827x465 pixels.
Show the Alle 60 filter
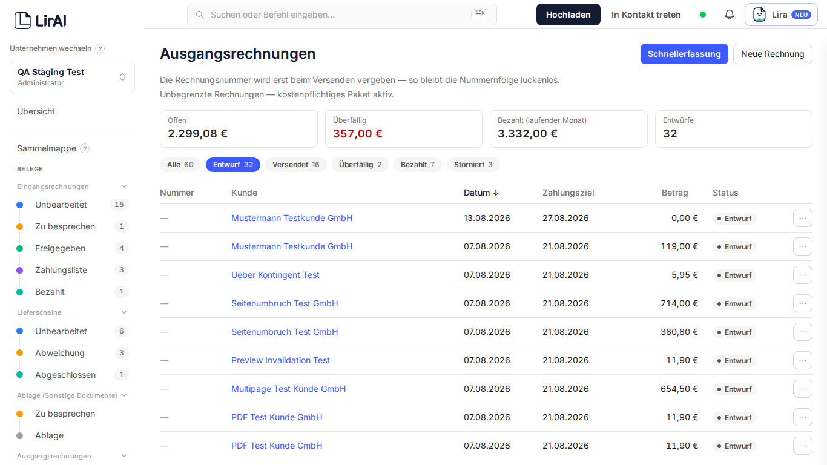tap(180, 165)
